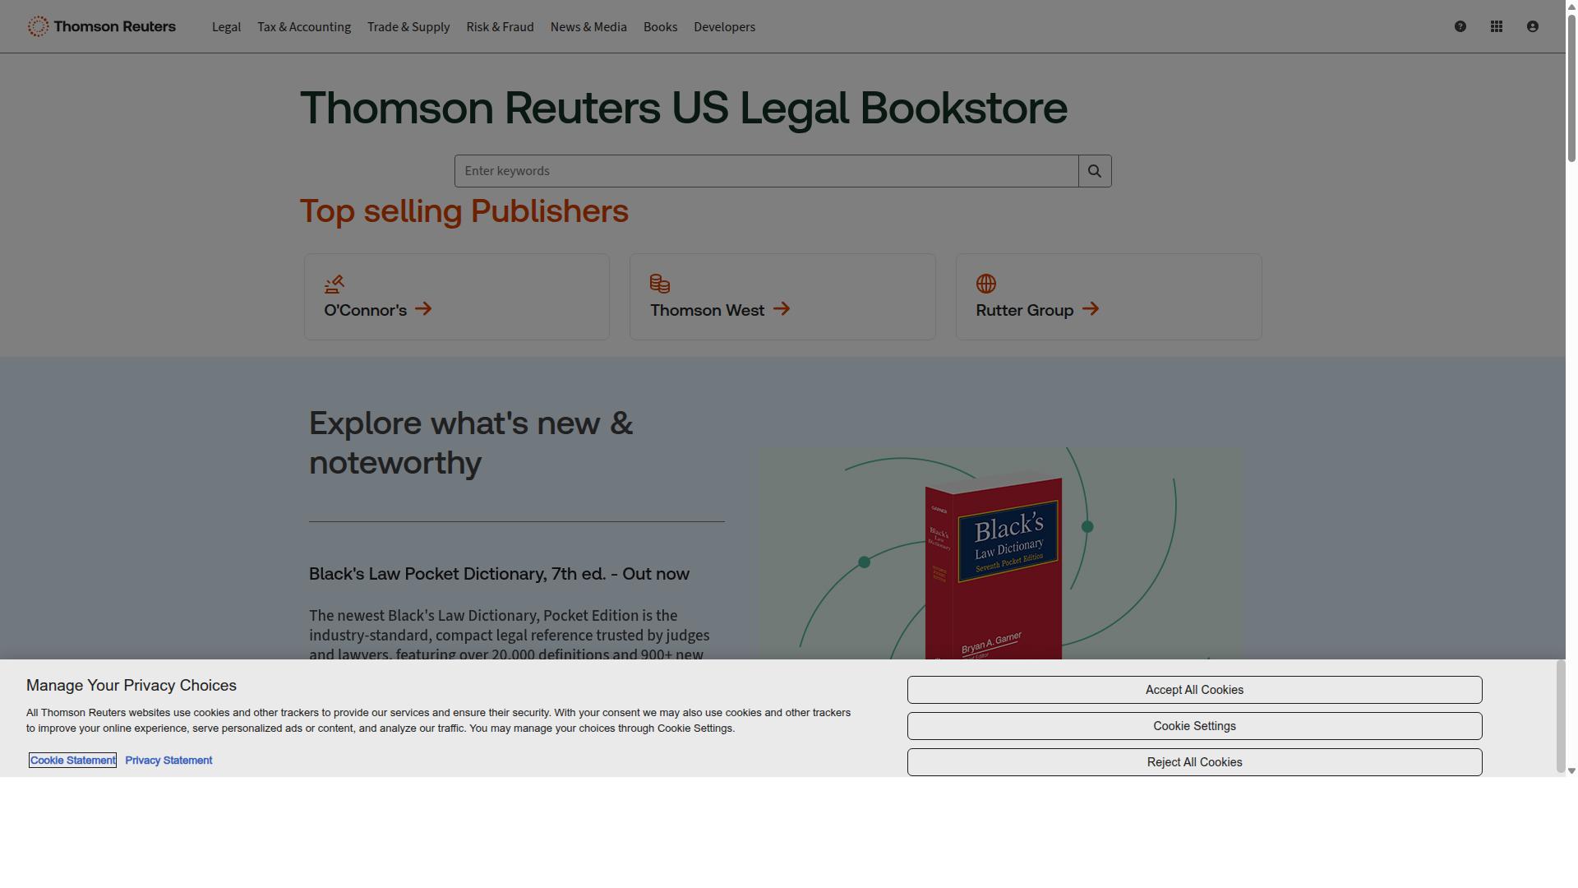The width and height of the screenshot is (1578, 888).
Task: Open the help question mark icon
Action: (x=1460, y=26)
